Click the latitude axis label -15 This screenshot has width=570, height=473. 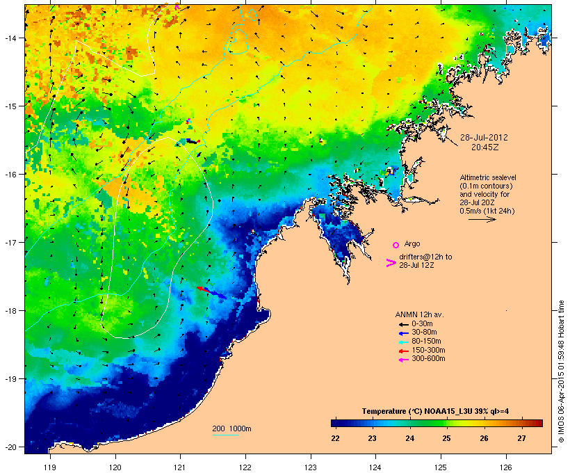[10, 106]
